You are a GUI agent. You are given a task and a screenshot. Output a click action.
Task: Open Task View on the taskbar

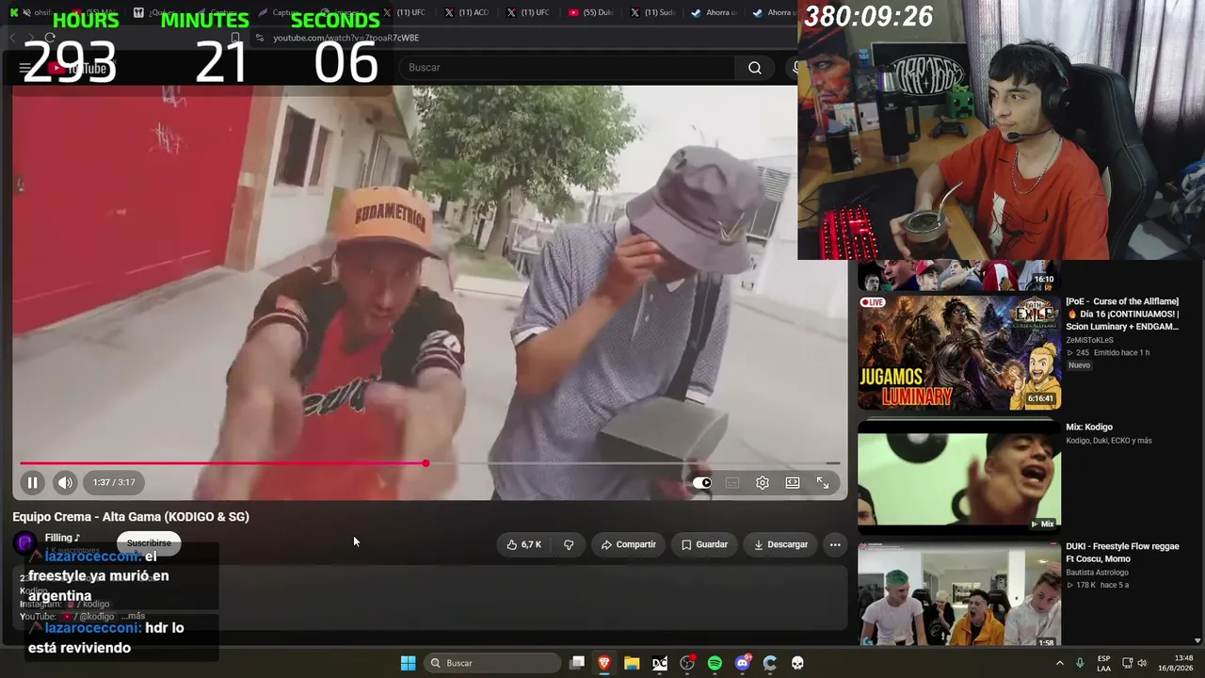tap(577, 663)
